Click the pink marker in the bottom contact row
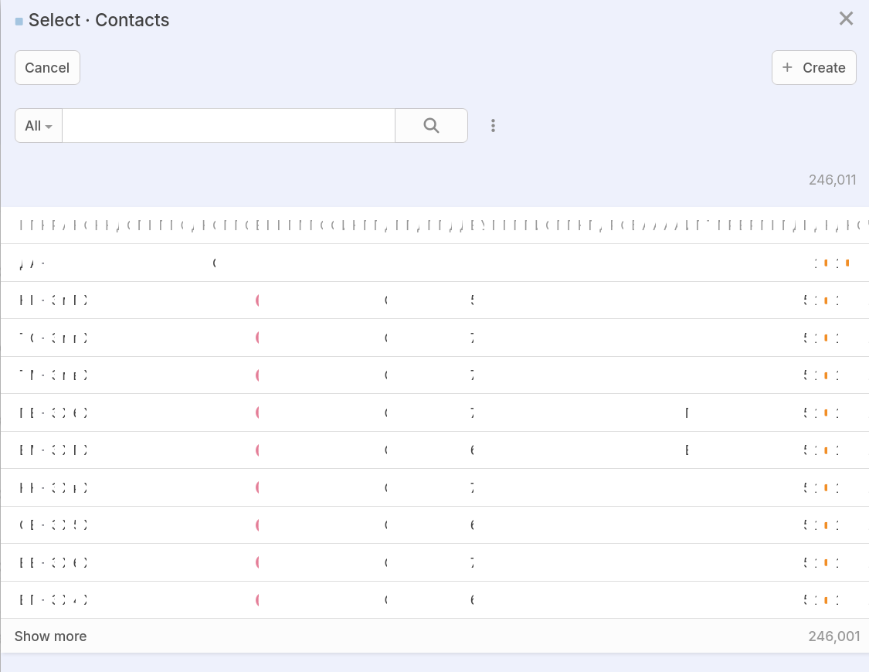 pos(257,600)
